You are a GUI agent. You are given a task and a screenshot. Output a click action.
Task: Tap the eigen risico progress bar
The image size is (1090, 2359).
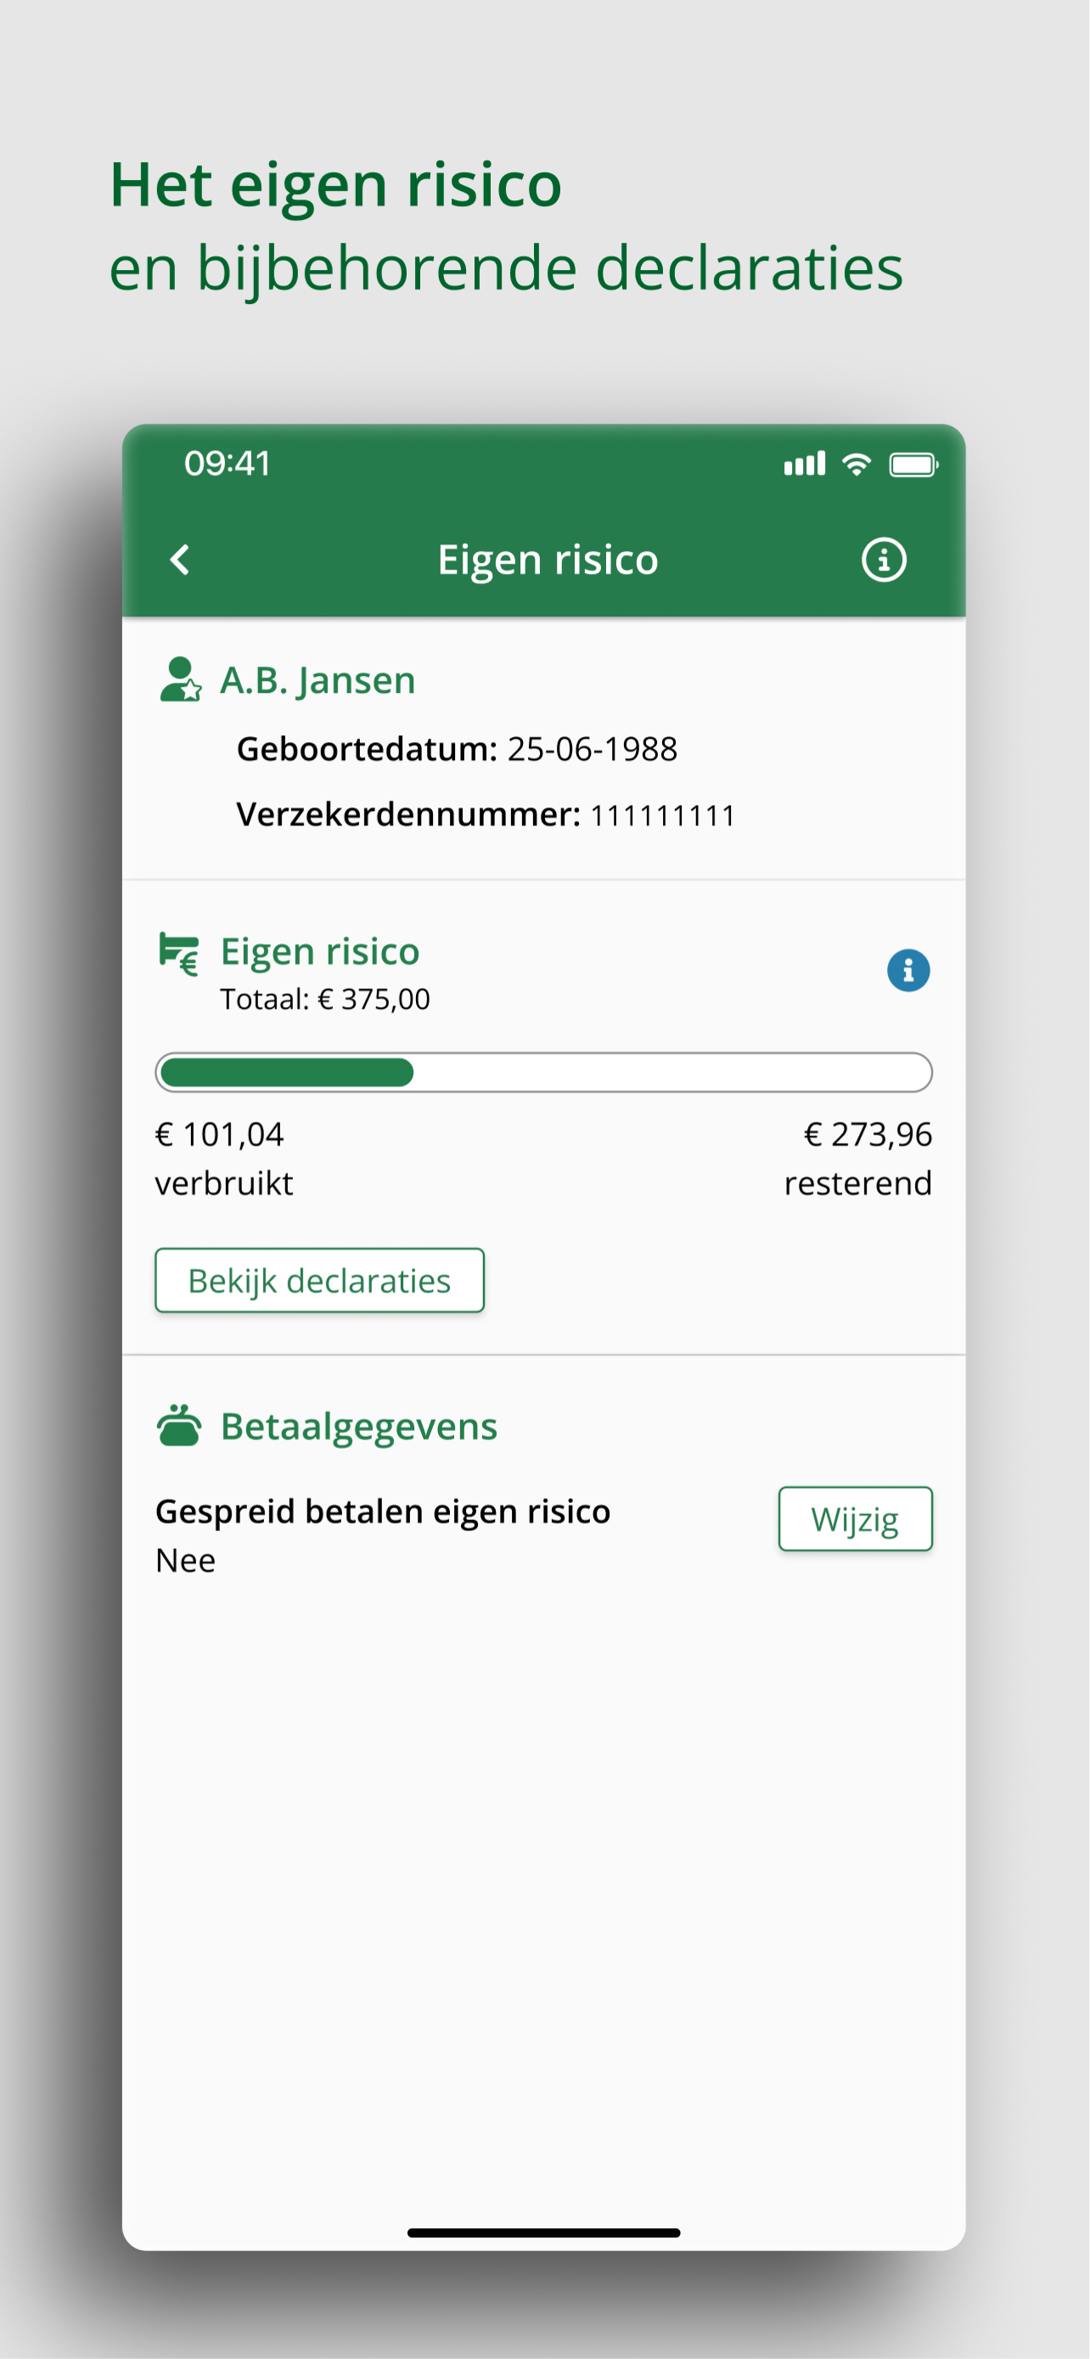(543, 1073)
